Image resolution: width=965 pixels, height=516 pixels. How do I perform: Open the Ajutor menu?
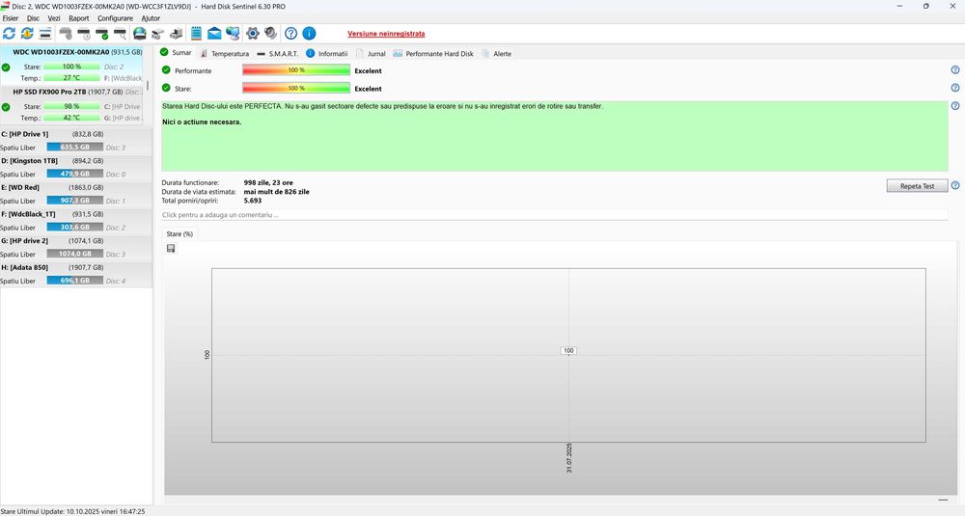[151, 18]
